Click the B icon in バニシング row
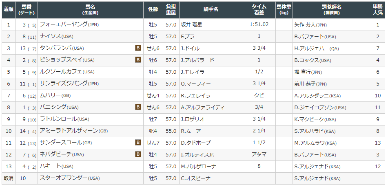The width and height of the screenshot is (388, 187). (138, 108)
